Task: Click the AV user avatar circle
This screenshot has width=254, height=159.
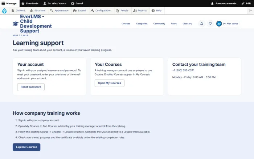Action: (x=219, y=24)
